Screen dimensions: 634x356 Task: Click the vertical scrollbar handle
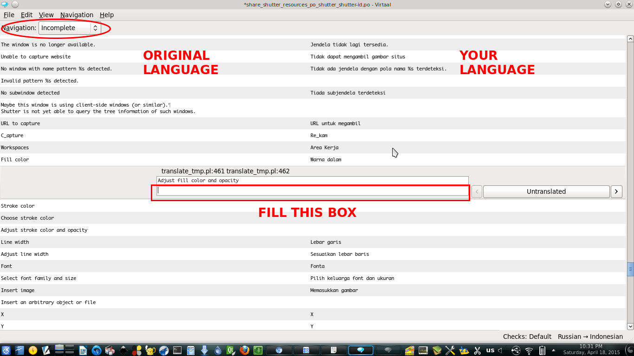coord(630,269)
